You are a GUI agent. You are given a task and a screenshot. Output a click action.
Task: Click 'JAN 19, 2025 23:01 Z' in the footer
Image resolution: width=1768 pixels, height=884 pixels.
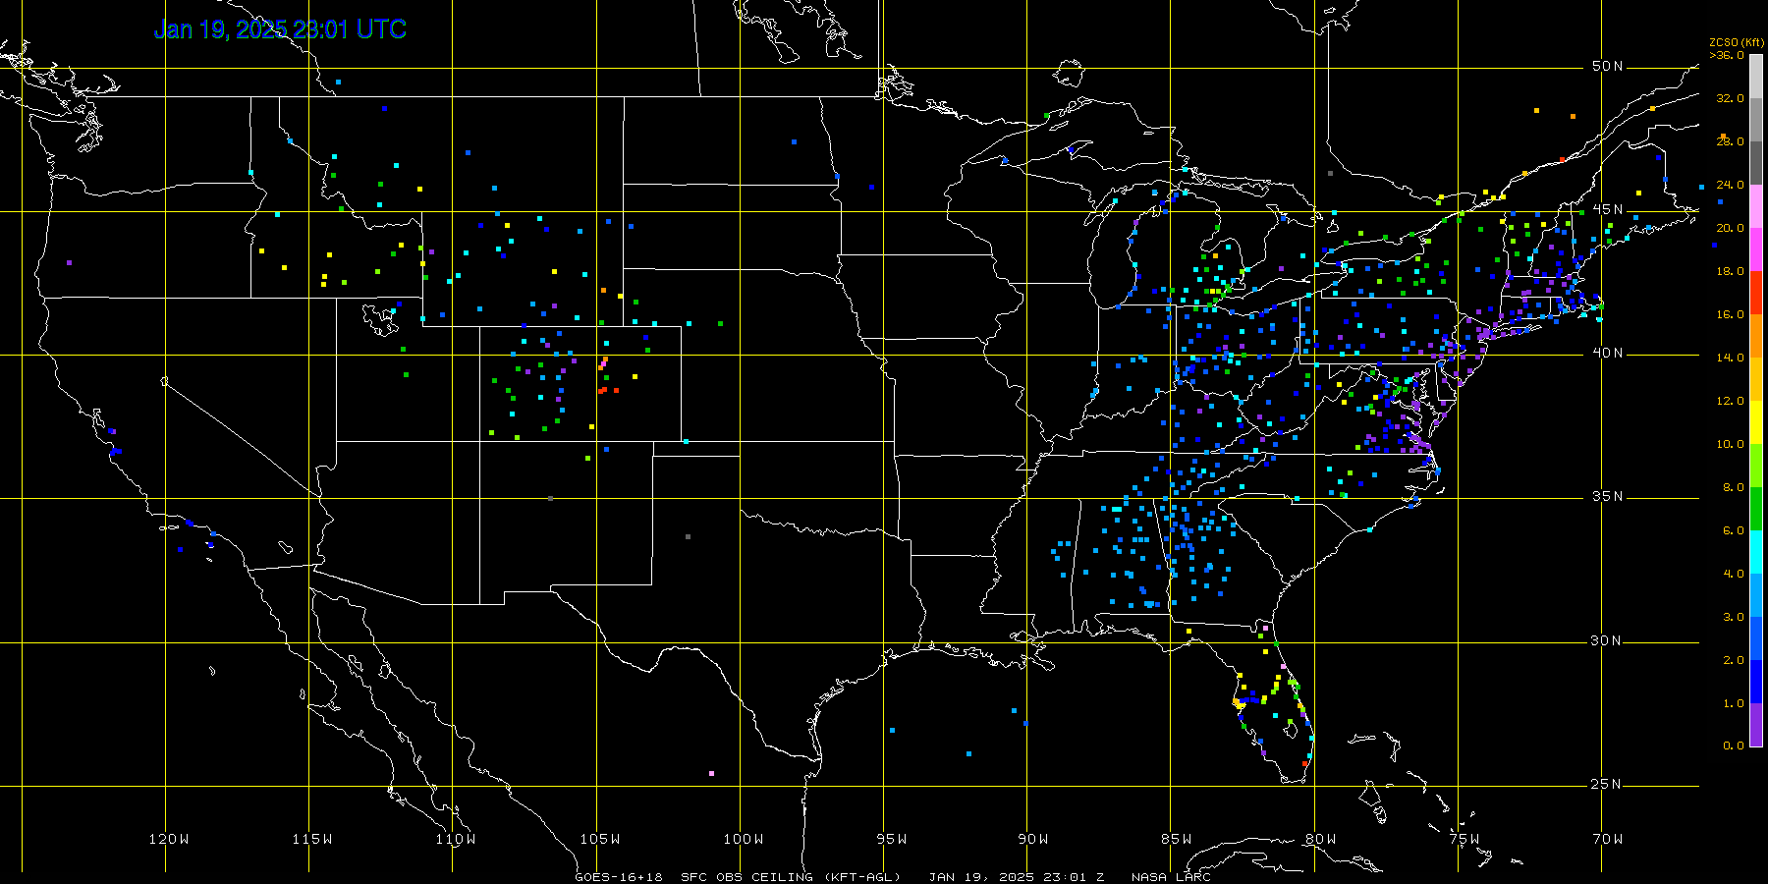click(x=1017, y=877)
